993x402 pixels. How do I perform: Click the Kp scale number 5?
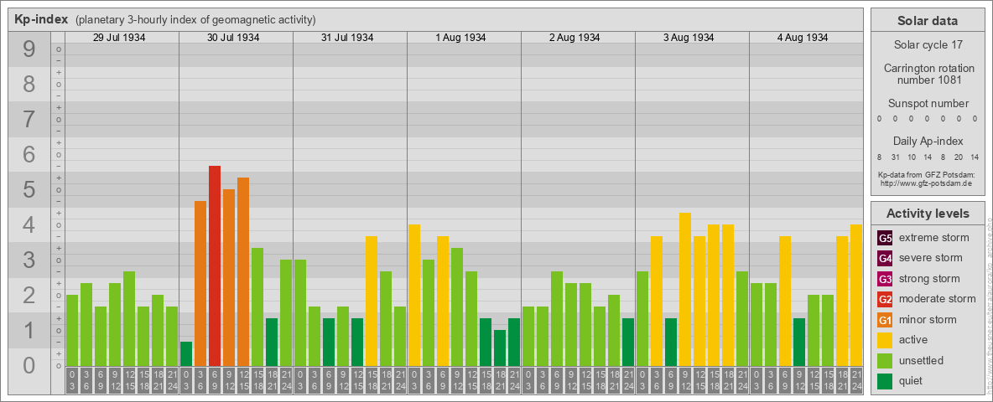tap(29, 189)
